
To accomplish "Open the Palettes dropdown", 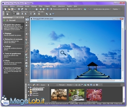I will click(116, 9).
